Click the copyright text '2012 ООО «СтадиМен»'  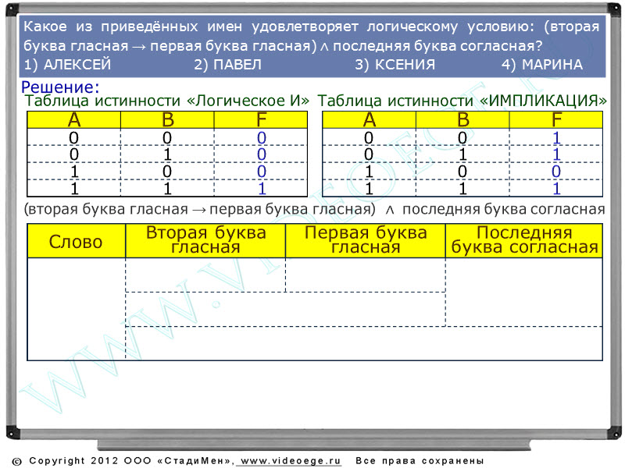[x=162, y=461]
